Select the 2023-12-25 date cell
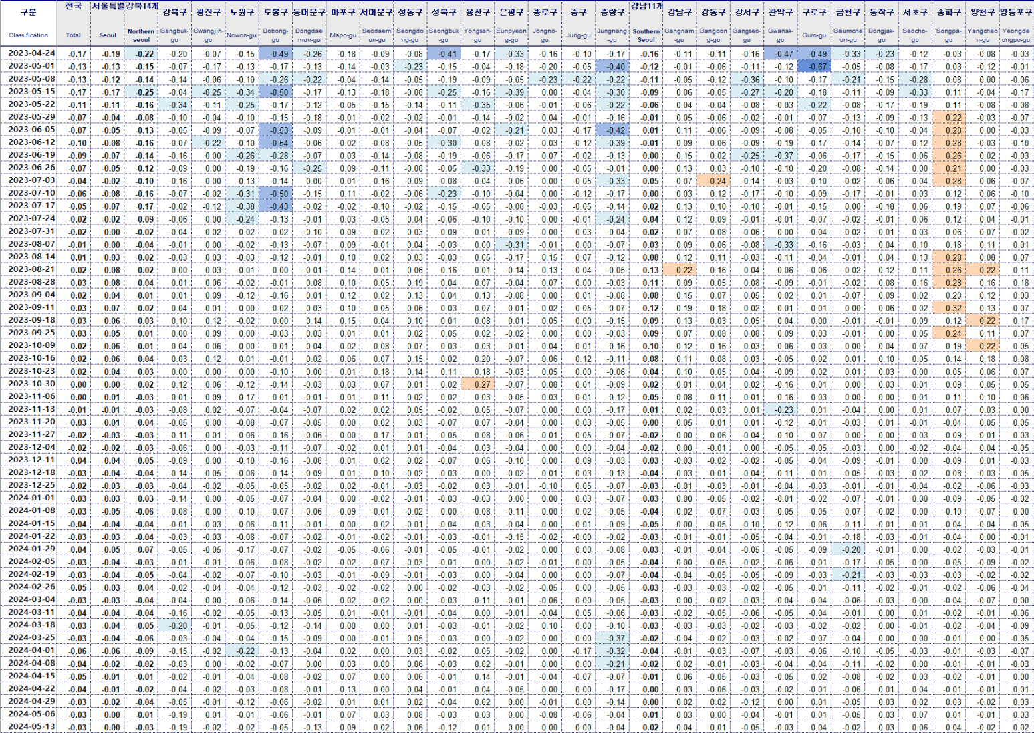The height and width of the screenshot is (733, 1034). [x=32, y=485]
